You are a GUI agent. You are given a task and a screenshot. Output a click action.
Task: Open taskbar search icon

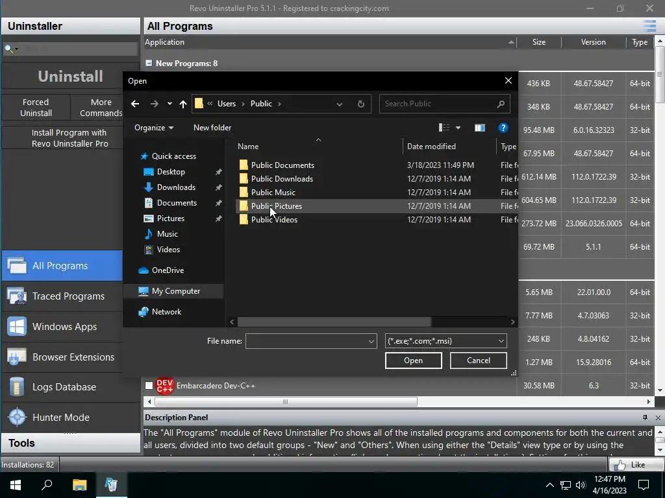(x=47, y=485)
